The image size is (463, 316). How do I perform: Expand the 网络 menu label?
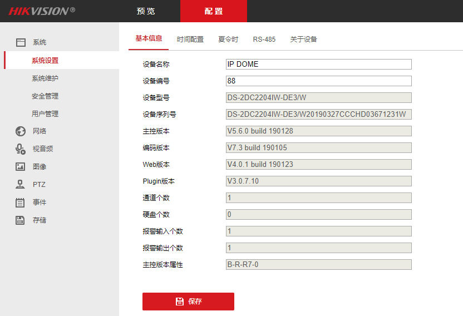tap(40, 131)
